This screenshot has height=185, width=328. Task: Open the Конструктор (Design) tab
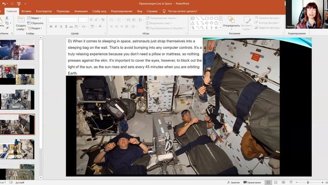pos(44,11)
